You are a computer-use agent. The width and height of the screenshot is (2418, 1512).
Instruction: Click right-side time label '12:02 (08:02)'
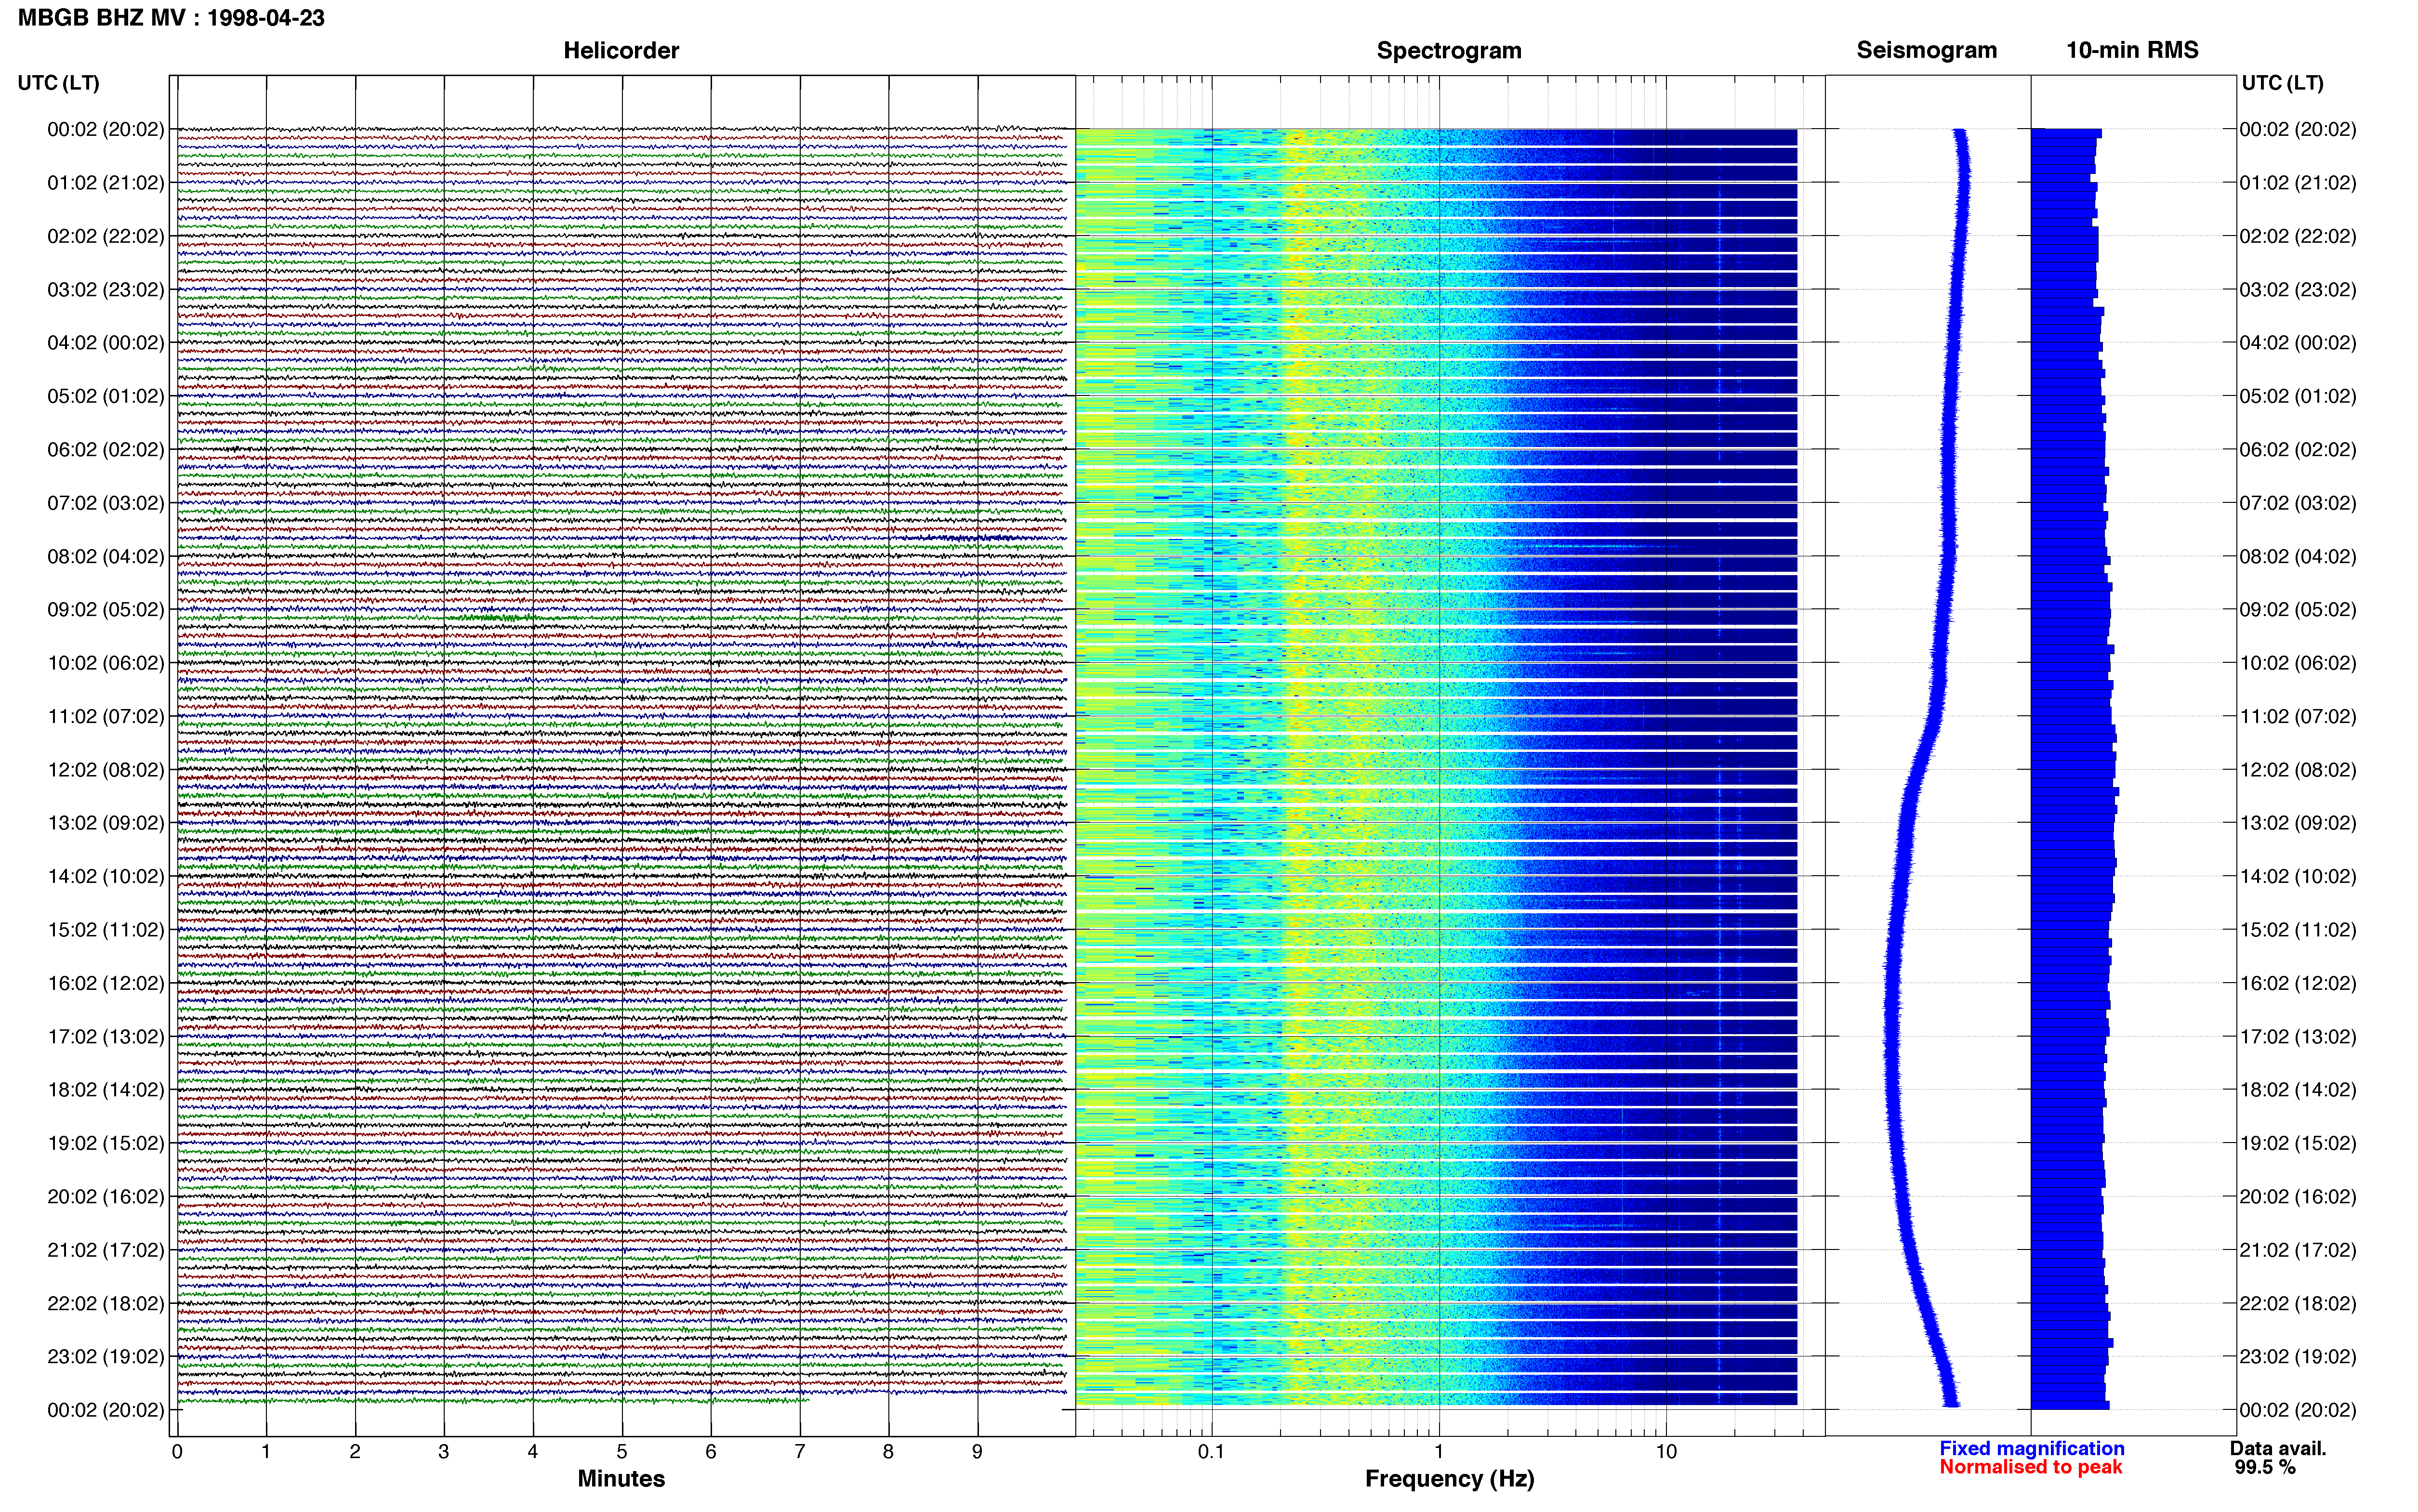tap(2298, 770)
